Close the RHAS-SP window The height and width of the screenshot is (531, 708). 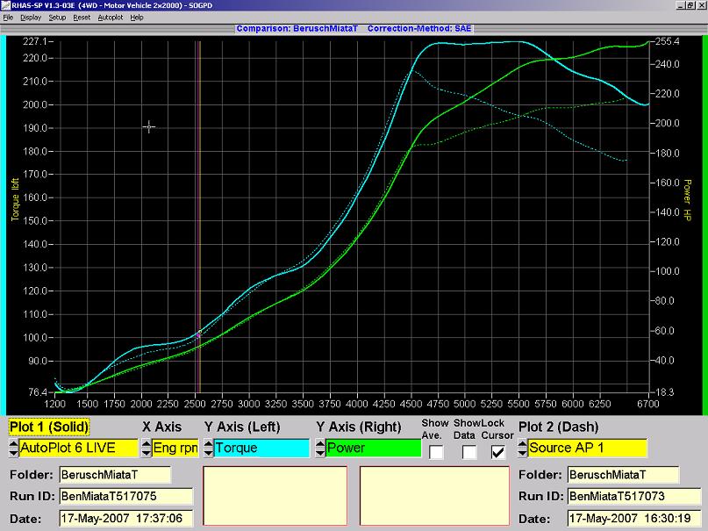700,5
